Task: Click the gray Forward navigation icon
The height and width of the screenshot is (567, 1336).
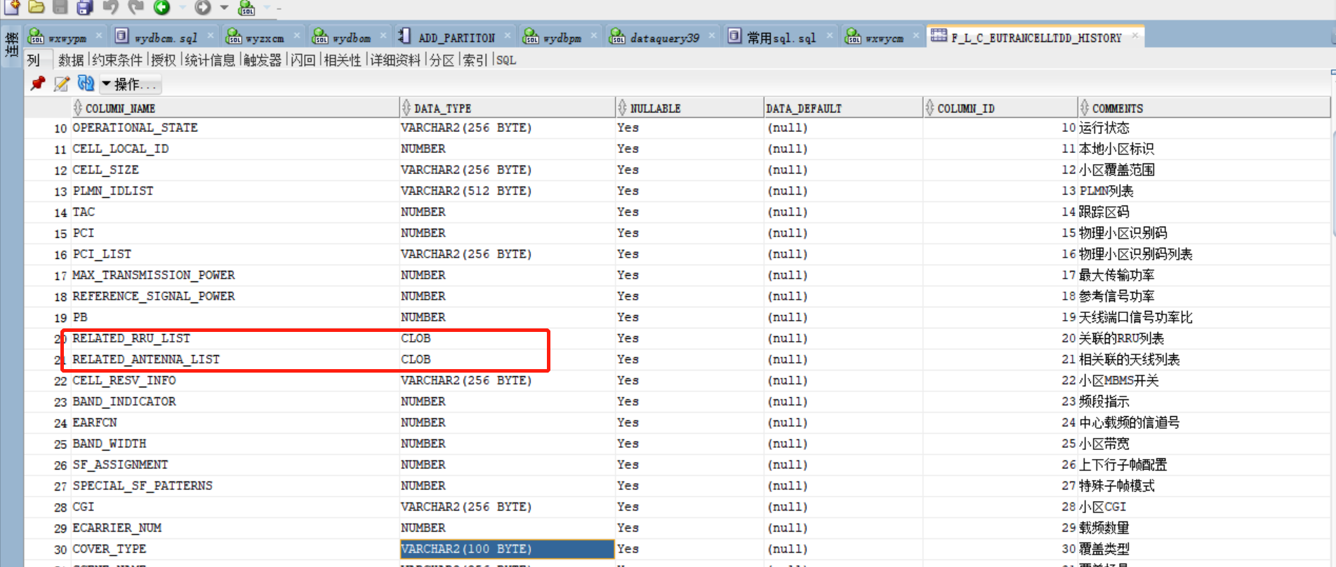Action: coord(203,7)
